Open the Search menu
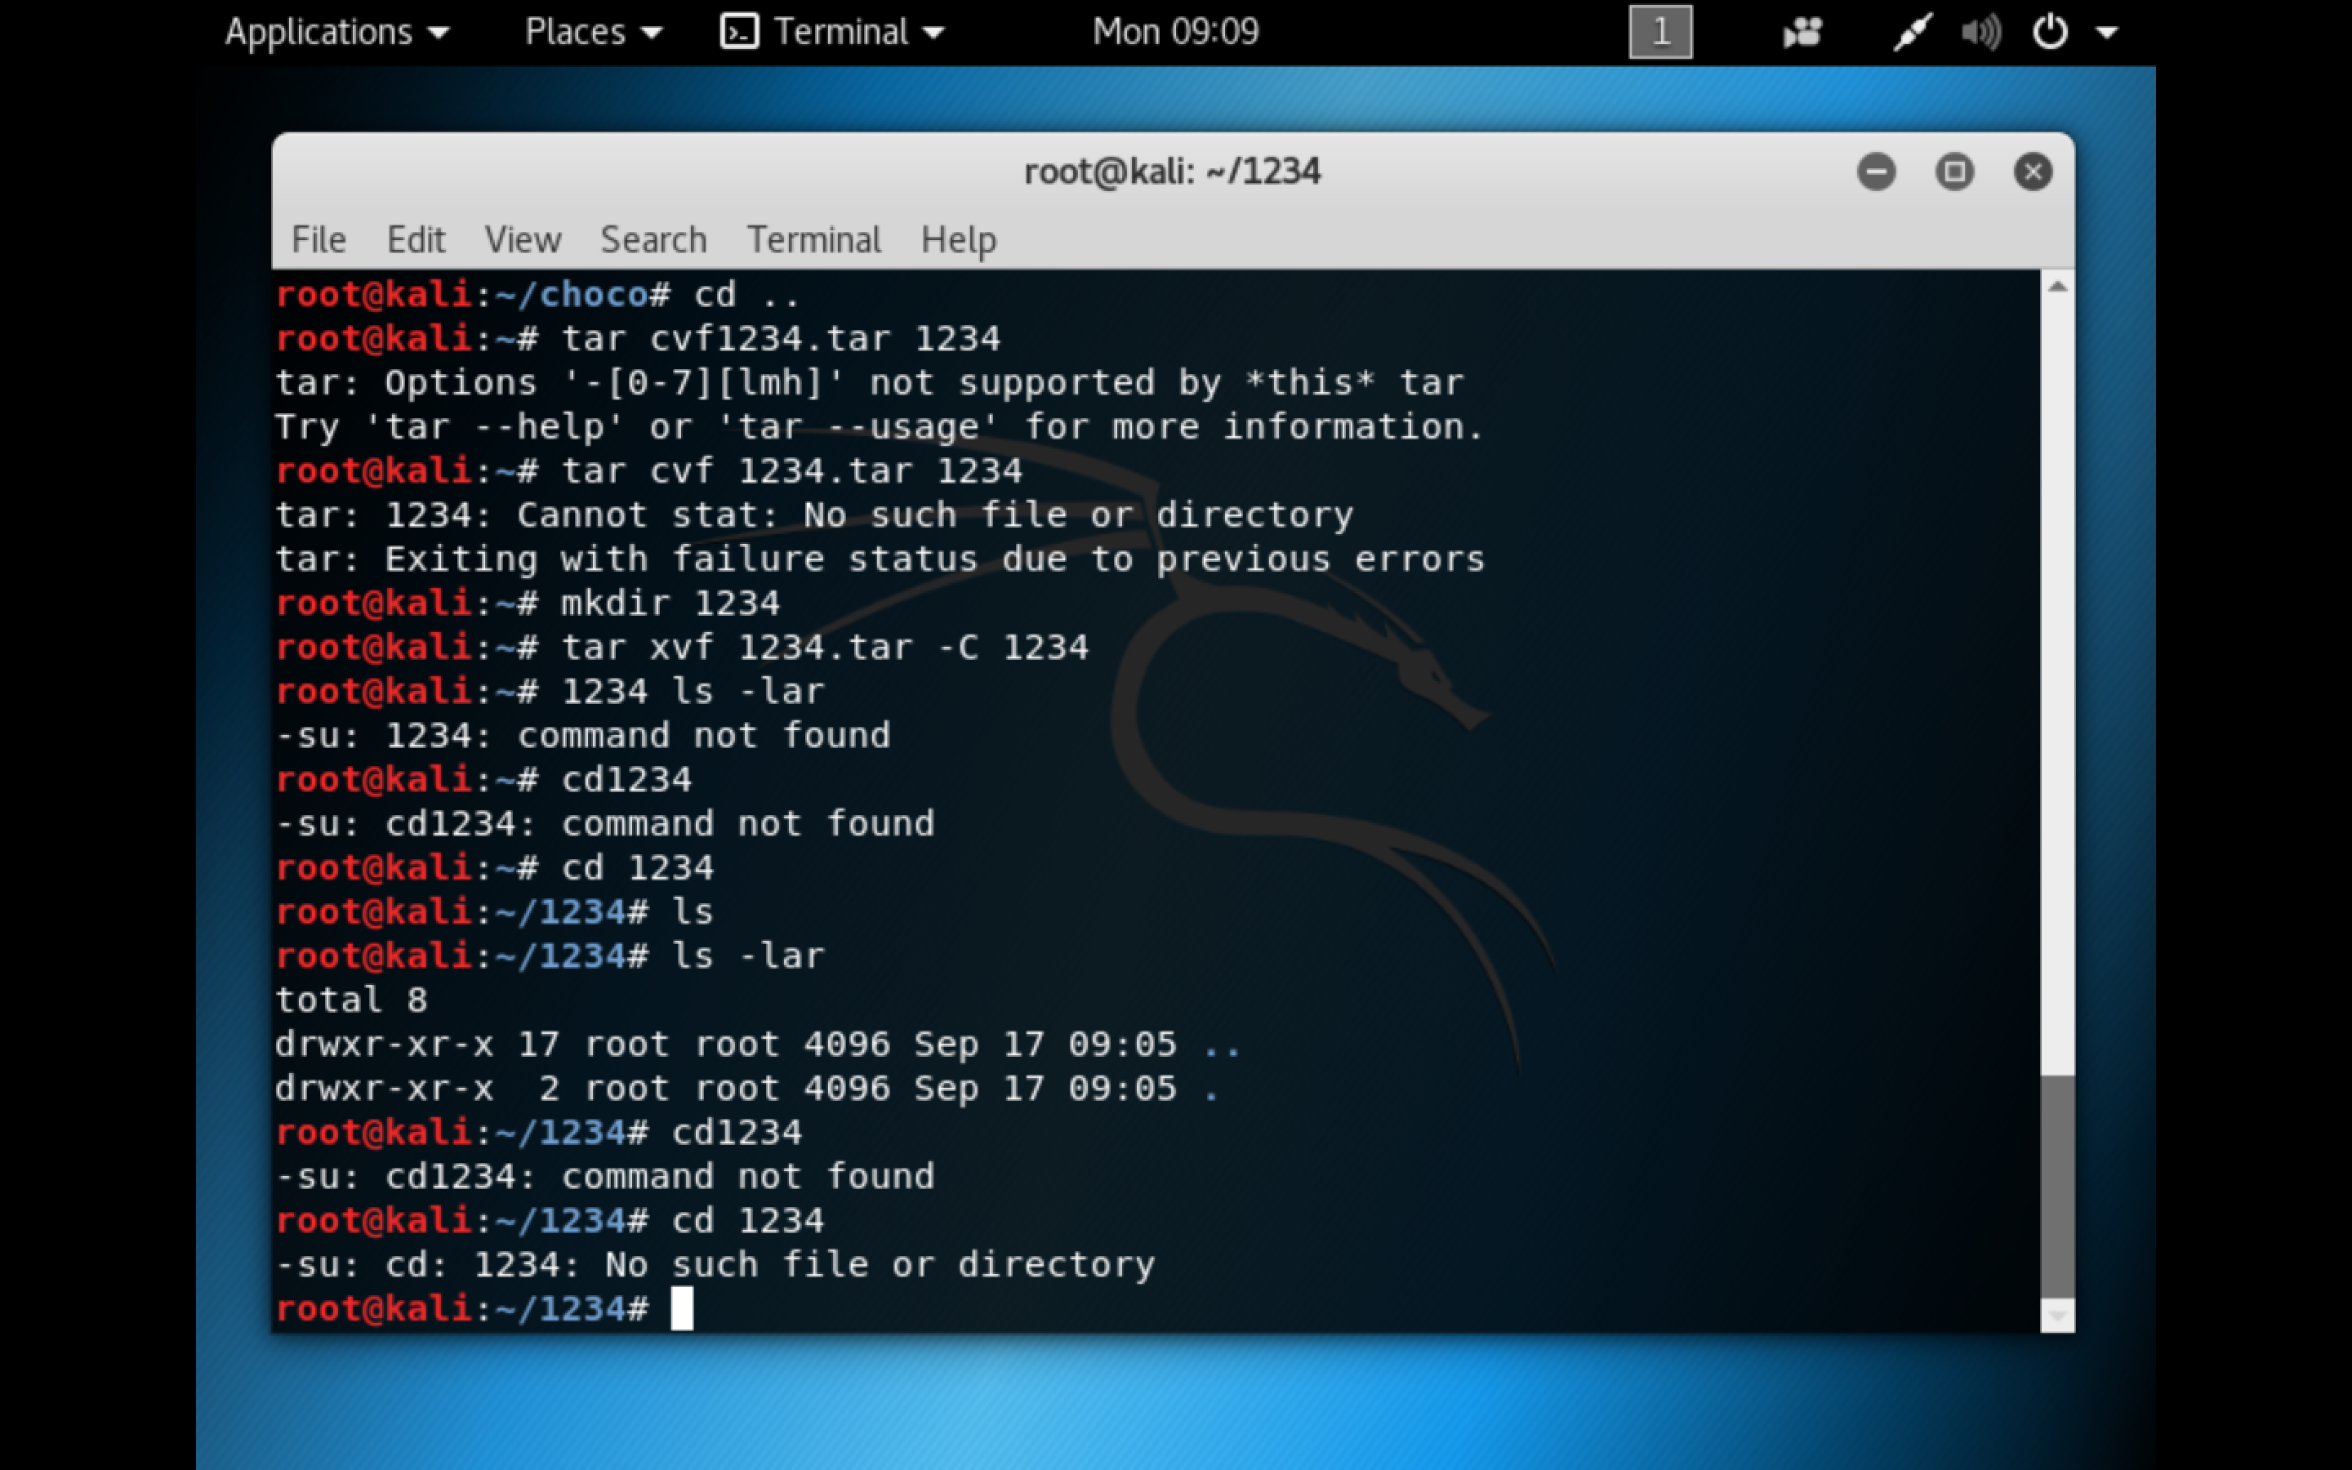Screen dimensions: 2352x1470 pyautogui.click(x=653, y=239)
